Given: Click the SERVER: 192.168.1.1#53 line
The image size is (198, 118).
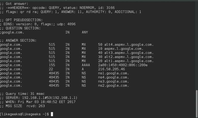Looking at the screenshot, I should [38, 98].
